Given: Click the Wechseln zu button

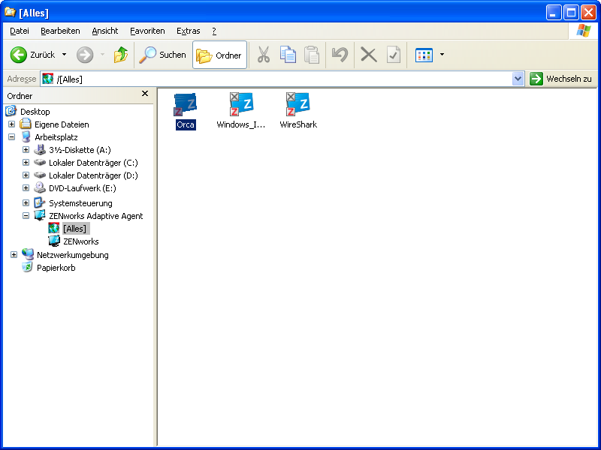Looking at the screenshot, I should (x=561, y=79).
